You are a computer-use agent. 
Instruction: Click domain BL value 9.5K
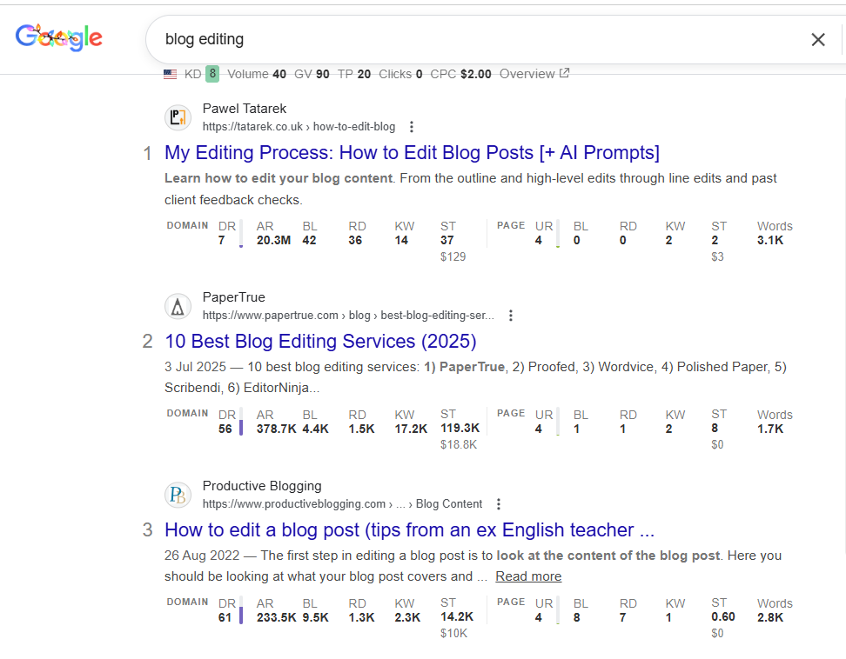(315, 617)
